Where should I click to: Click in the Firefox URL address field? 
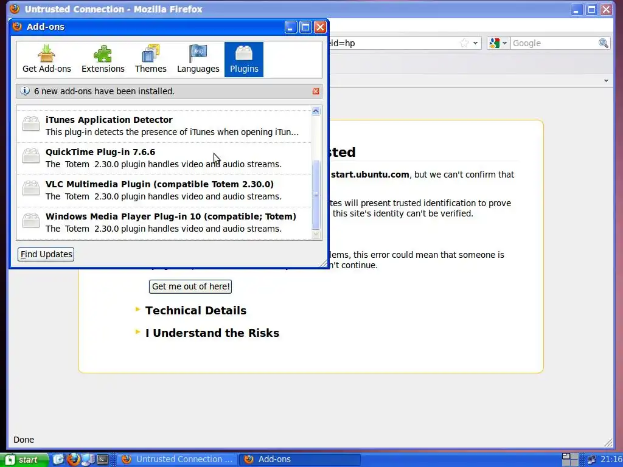pos(394,43)
